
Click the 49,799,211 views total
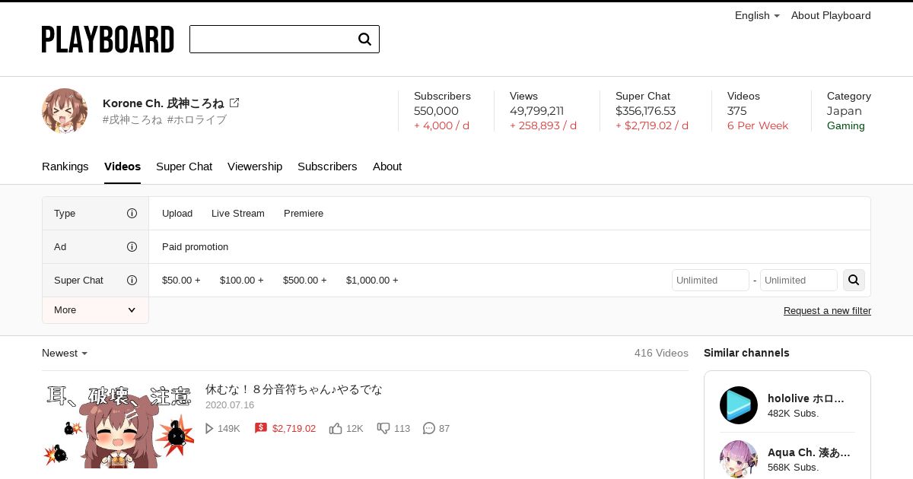click(536, 111)
